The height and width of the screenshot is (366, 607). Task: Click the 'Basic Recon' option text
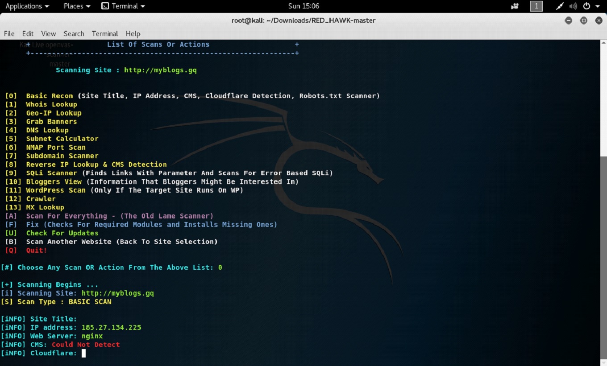tap(49, 96)
